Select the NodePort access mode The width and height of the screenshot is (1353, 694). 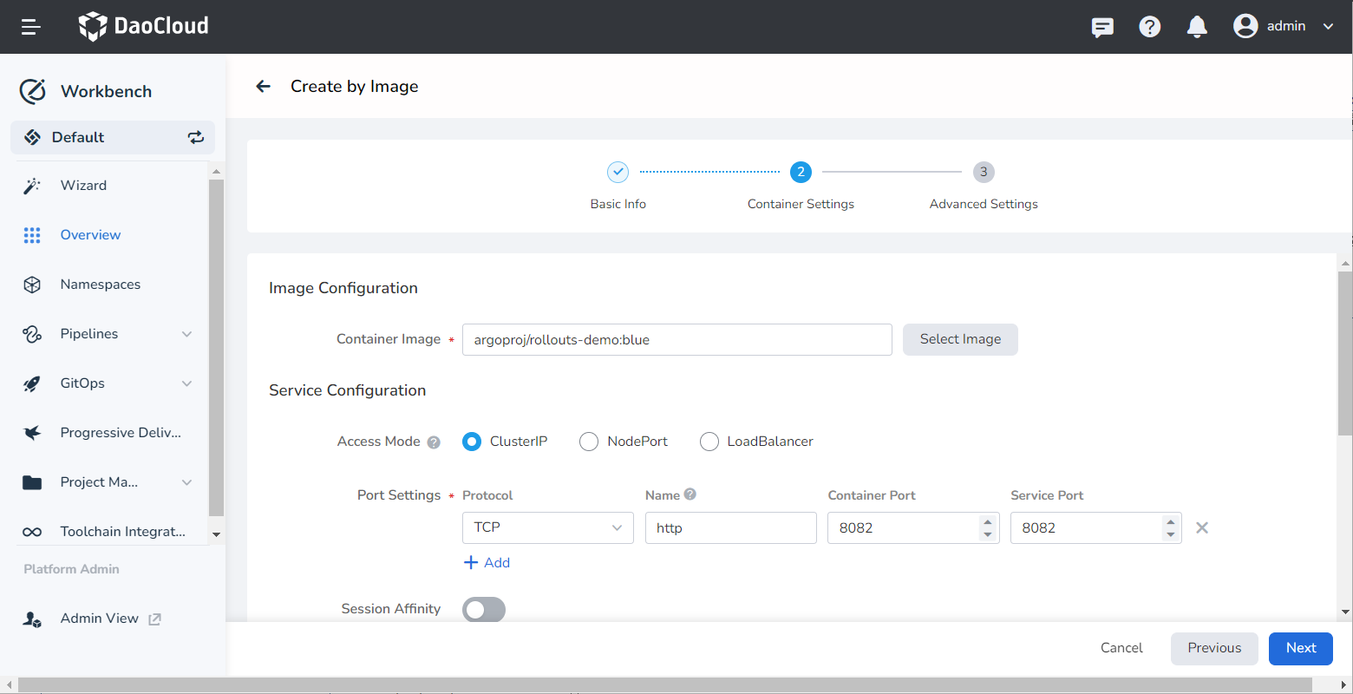[589, 442]
